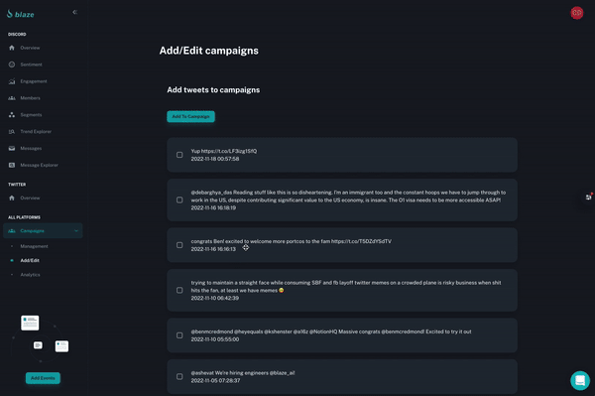Open the Management submenu item
Viewport: 595px width, 396px height.
pyautogui.click(x=34, y=246)
